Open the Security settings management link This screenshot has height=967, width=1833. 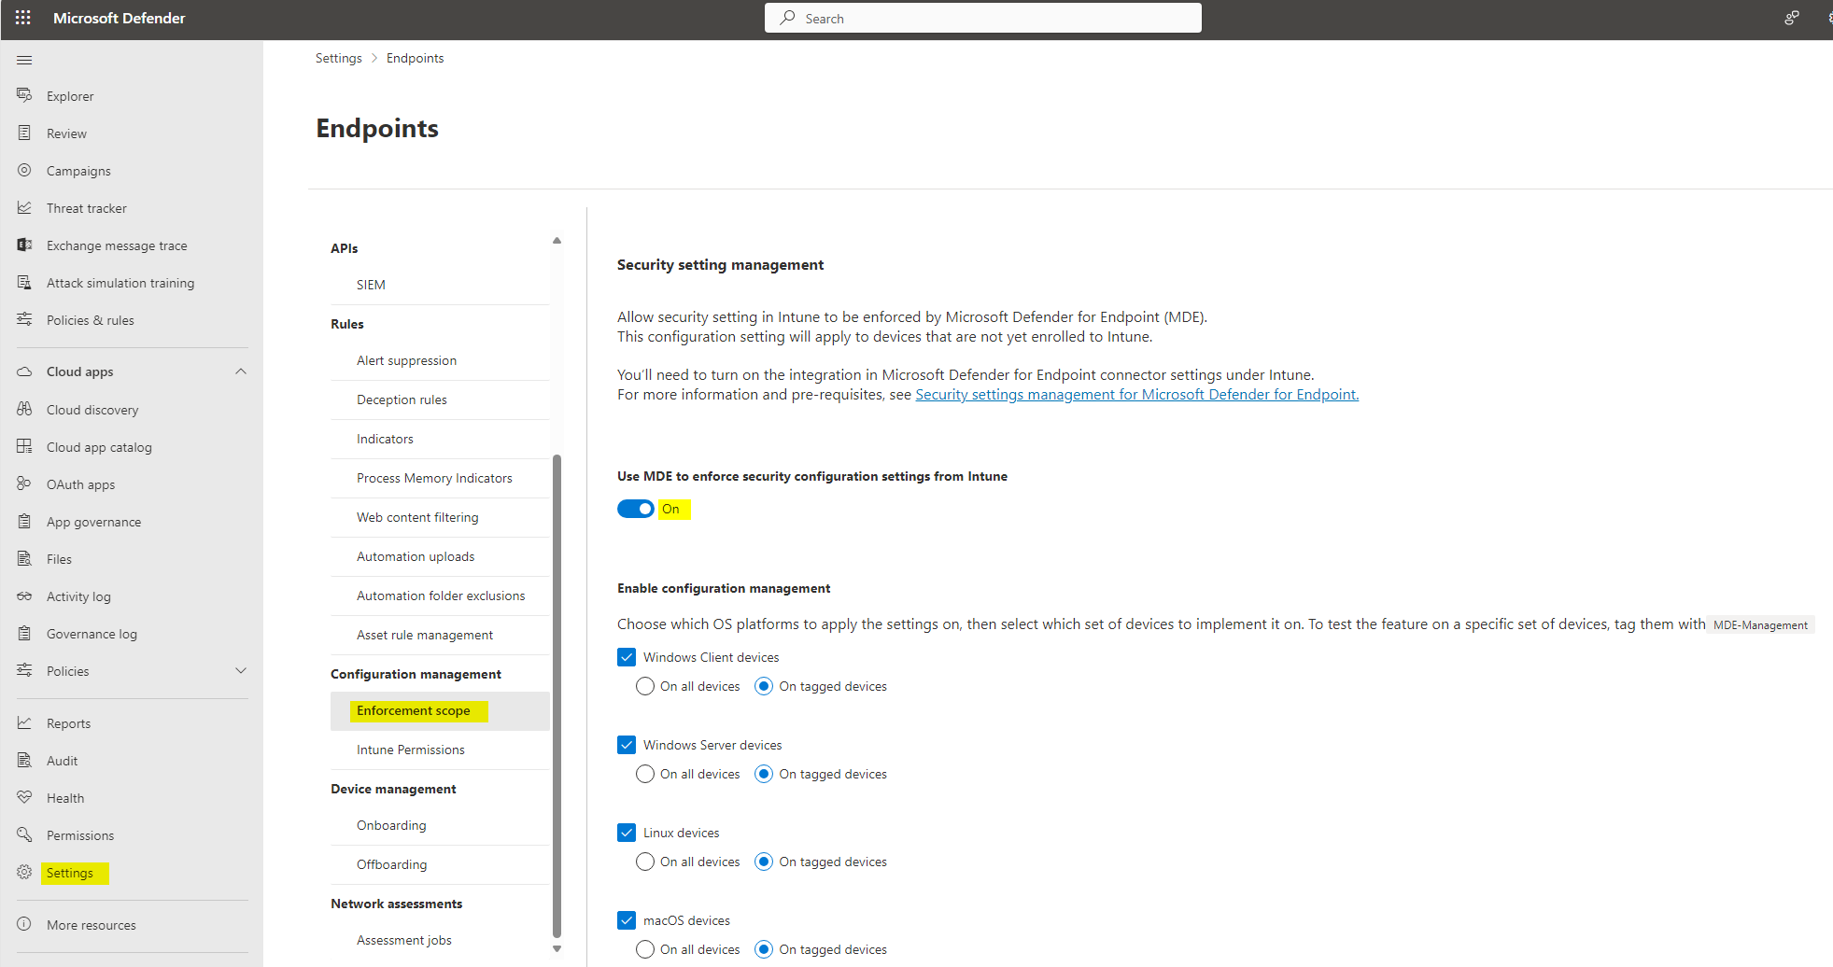(x=1135, y=394)
